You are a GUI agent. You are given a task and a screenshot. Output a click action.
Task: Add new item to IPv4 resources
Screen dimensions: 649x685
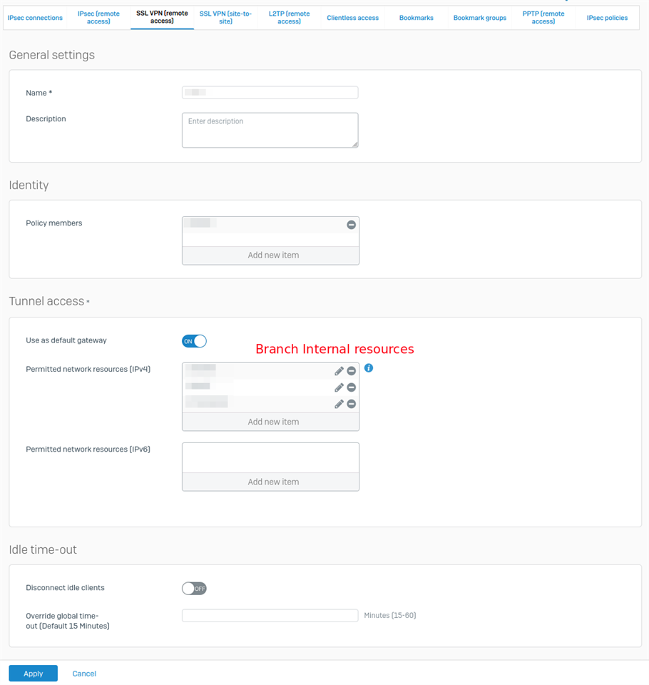click(x=271, y=422)
